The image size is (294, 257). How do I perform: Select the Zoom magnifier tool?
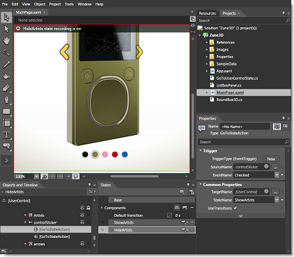[x=6, y=52]
